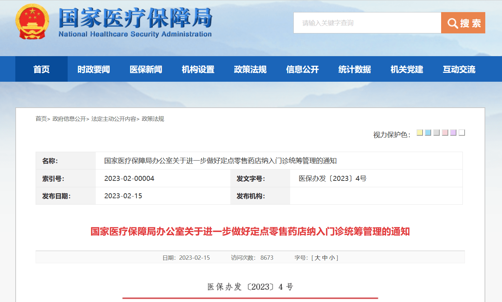
Task: Navigate to 互动交流 section
Action: point(459,69)
